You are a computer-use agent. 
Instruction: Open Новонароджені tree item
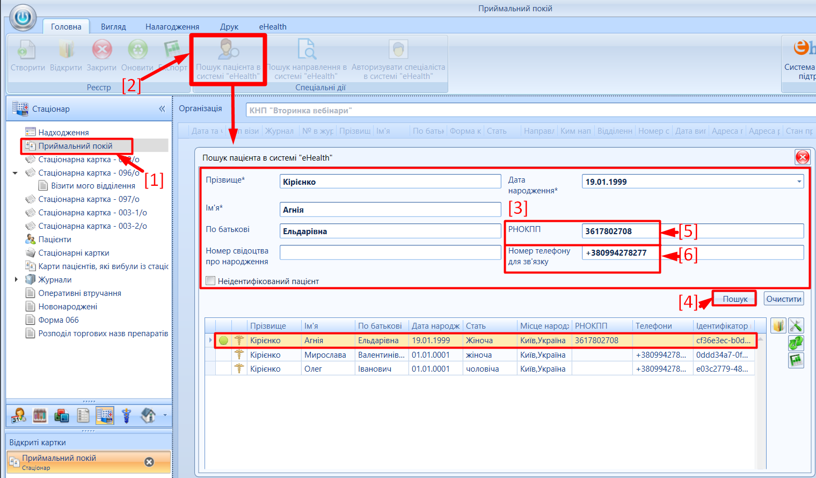[68, 307]
